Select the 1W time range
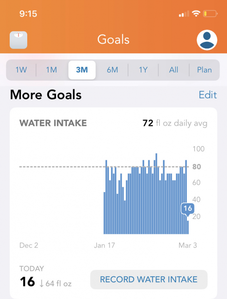 click(x=21, y=70)
